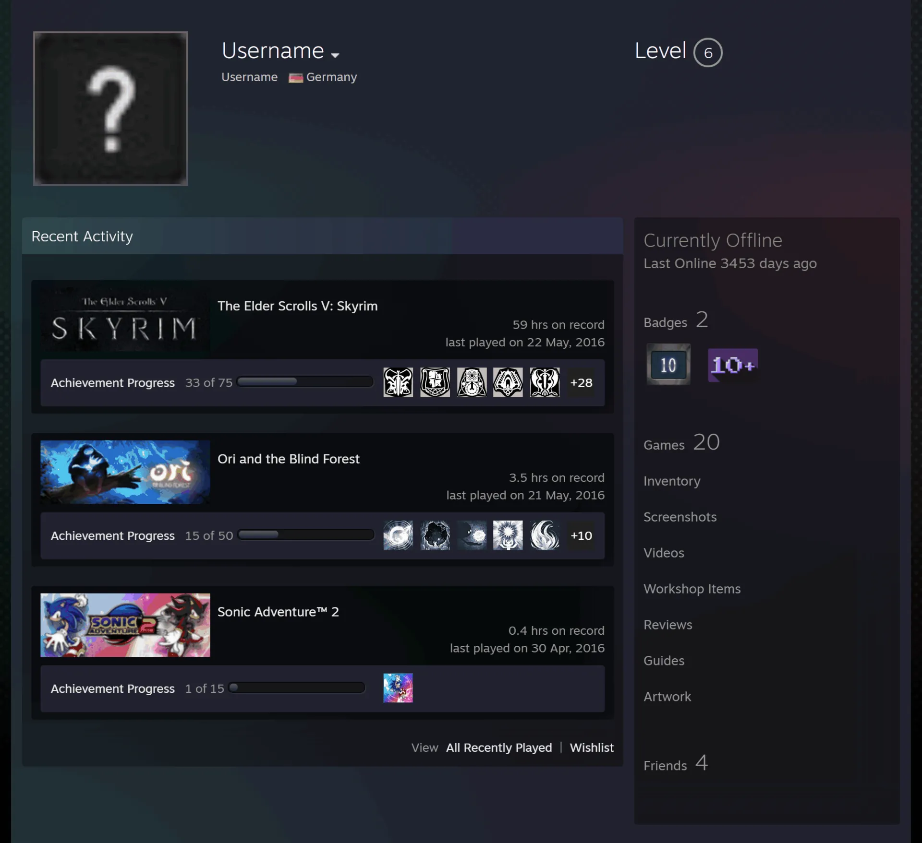
Task: Click the Sonic Adventure 2 achievement icon
Action: 398,688
